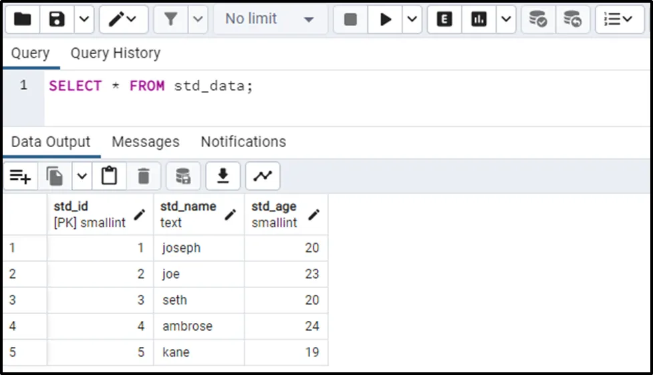
Task: Click the Explain query E icon
Action: (444, 19)
